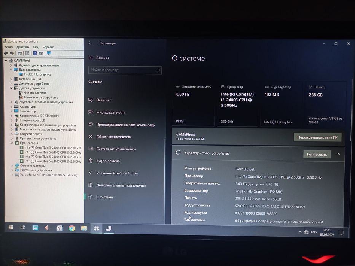Open Task View on taskbar

(x=23, y=227)
